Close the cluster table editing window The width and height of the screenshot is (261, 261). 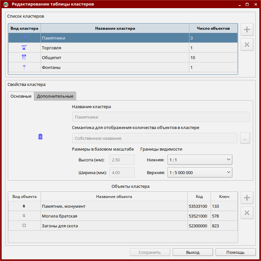(256, 5)
